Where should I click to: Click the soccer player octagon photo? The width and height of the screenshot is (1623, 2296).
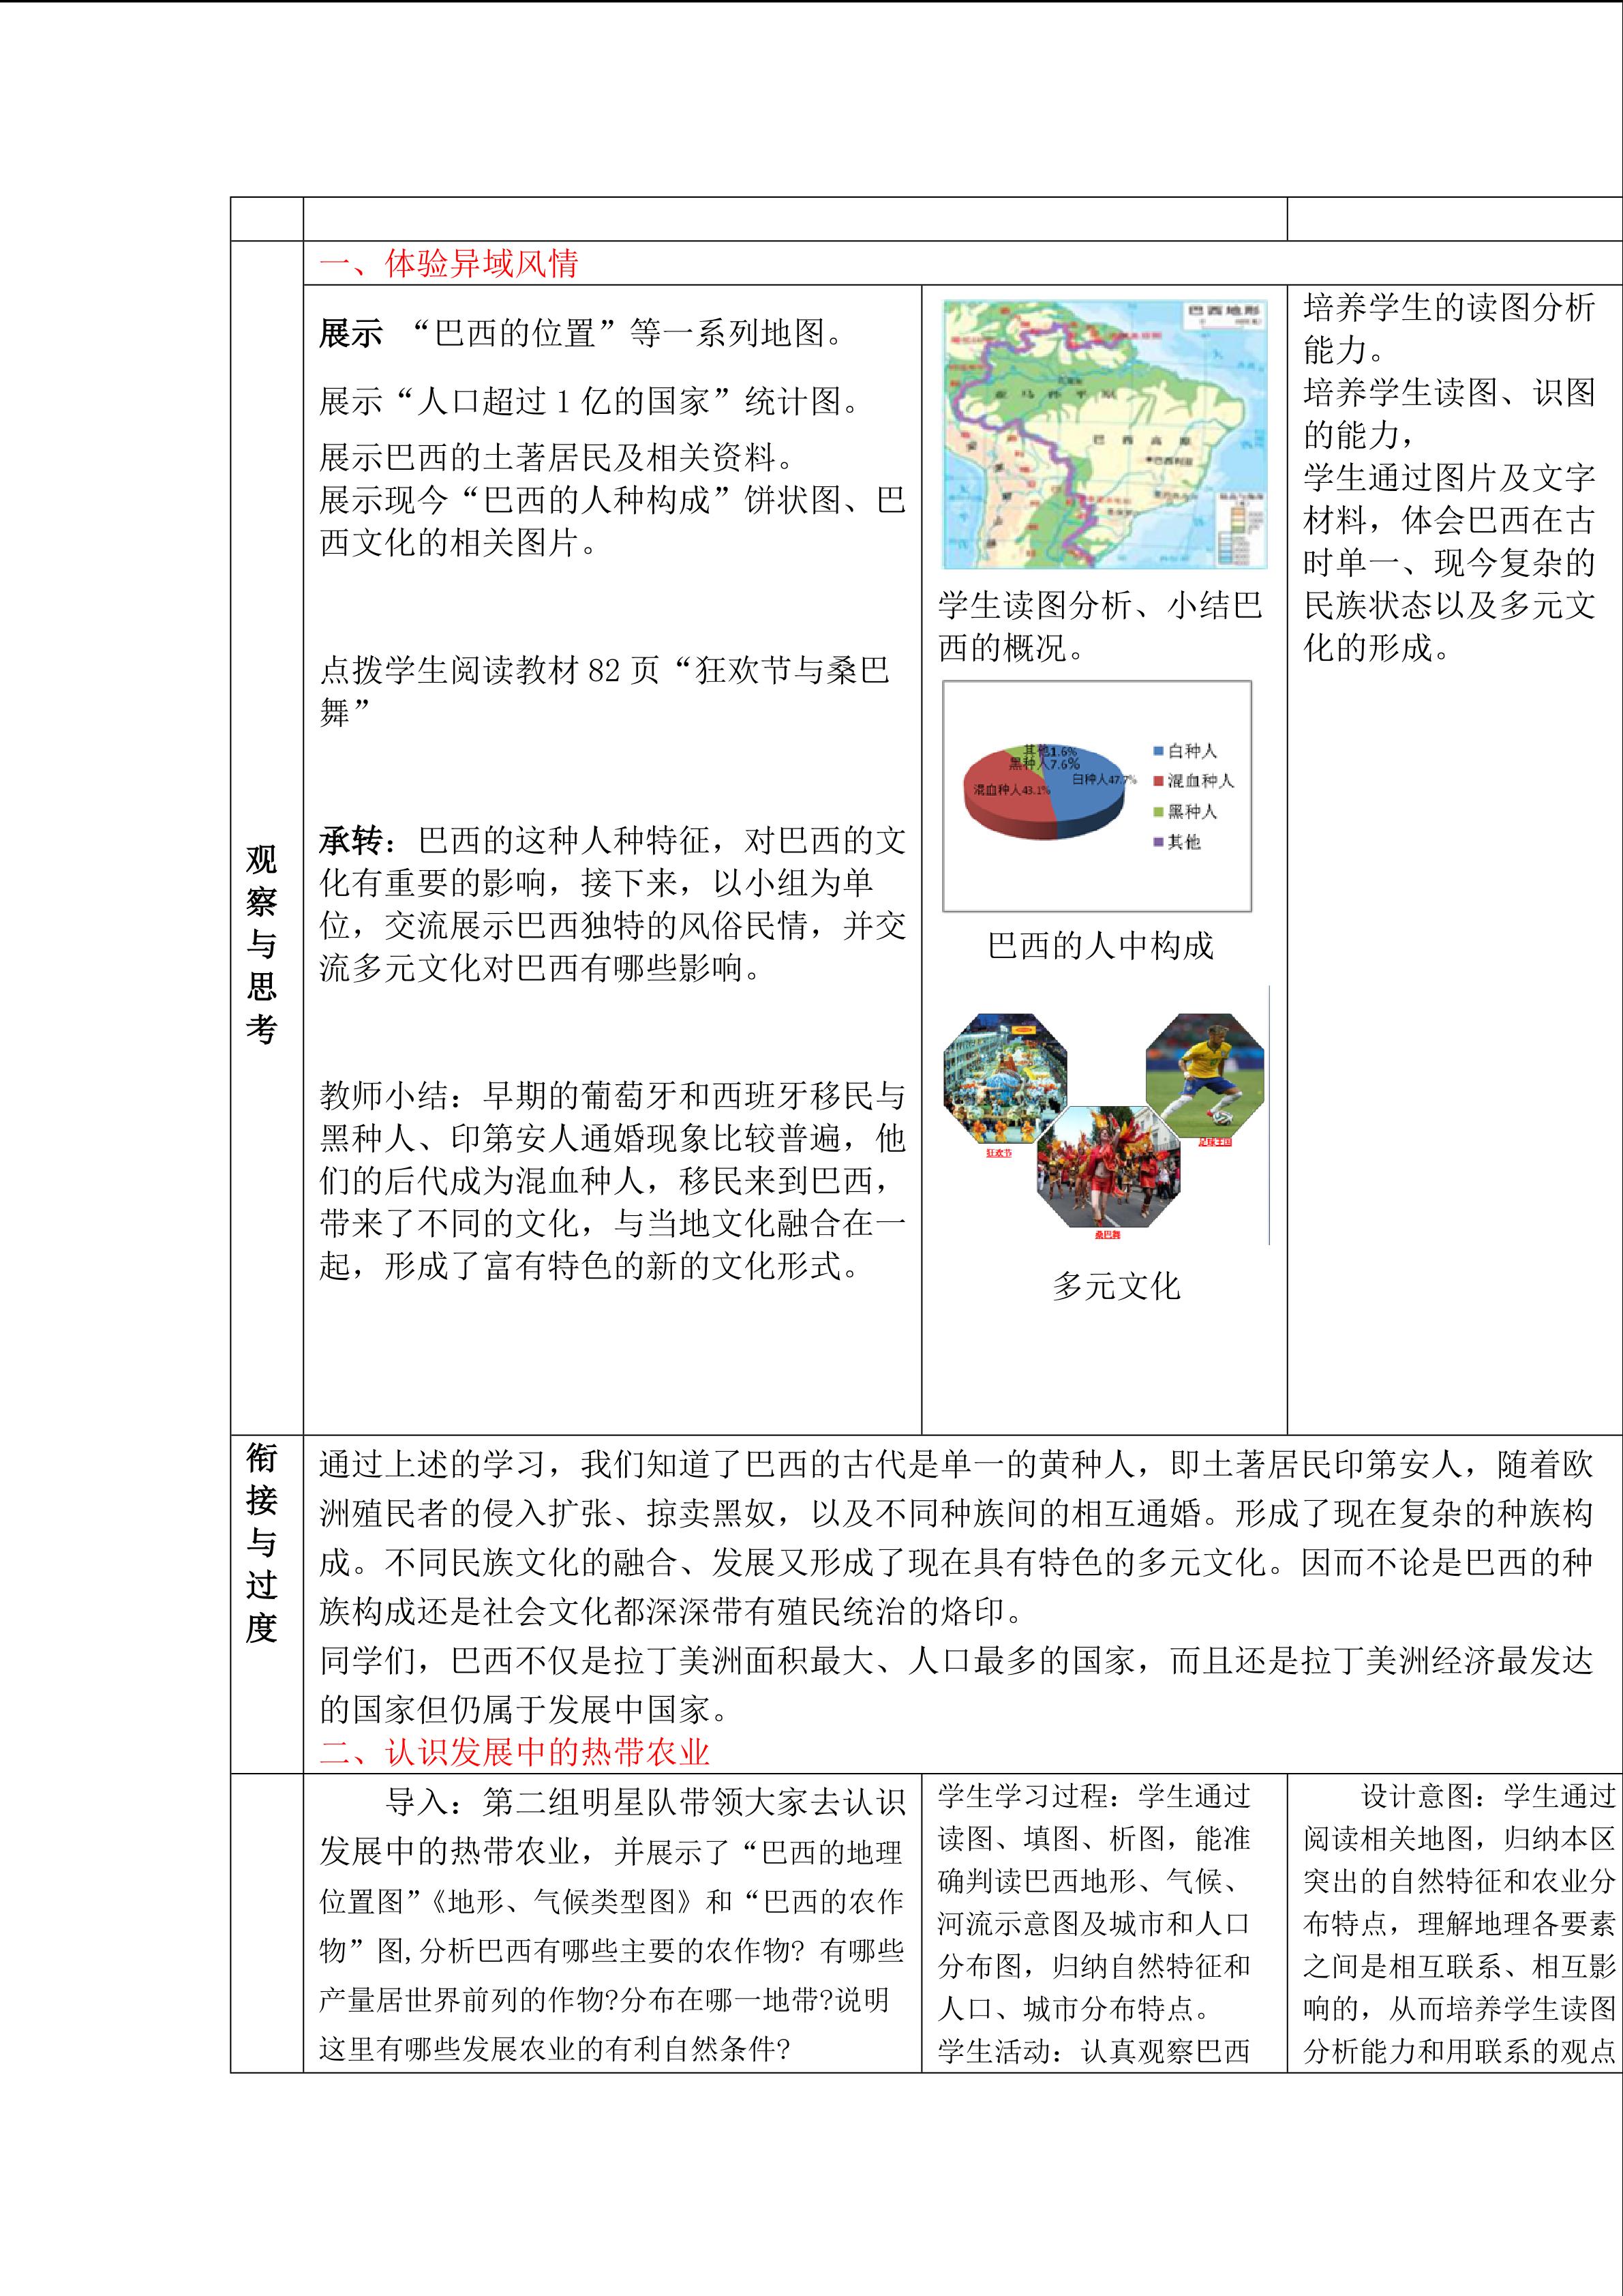(1205, 1074)
